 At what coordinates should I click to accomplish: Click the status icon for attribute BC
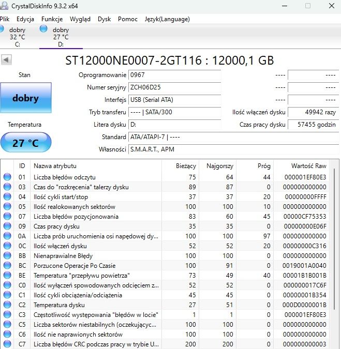coord(7,265)
